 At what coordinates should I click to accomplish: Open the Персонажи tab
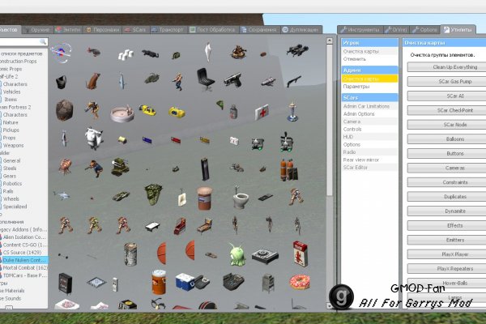point(103,30)
